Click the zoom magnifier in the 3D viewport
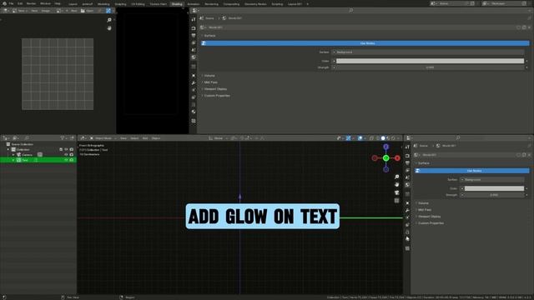The image size is (534, 300). pyautogui.click(x=397, y=177)
